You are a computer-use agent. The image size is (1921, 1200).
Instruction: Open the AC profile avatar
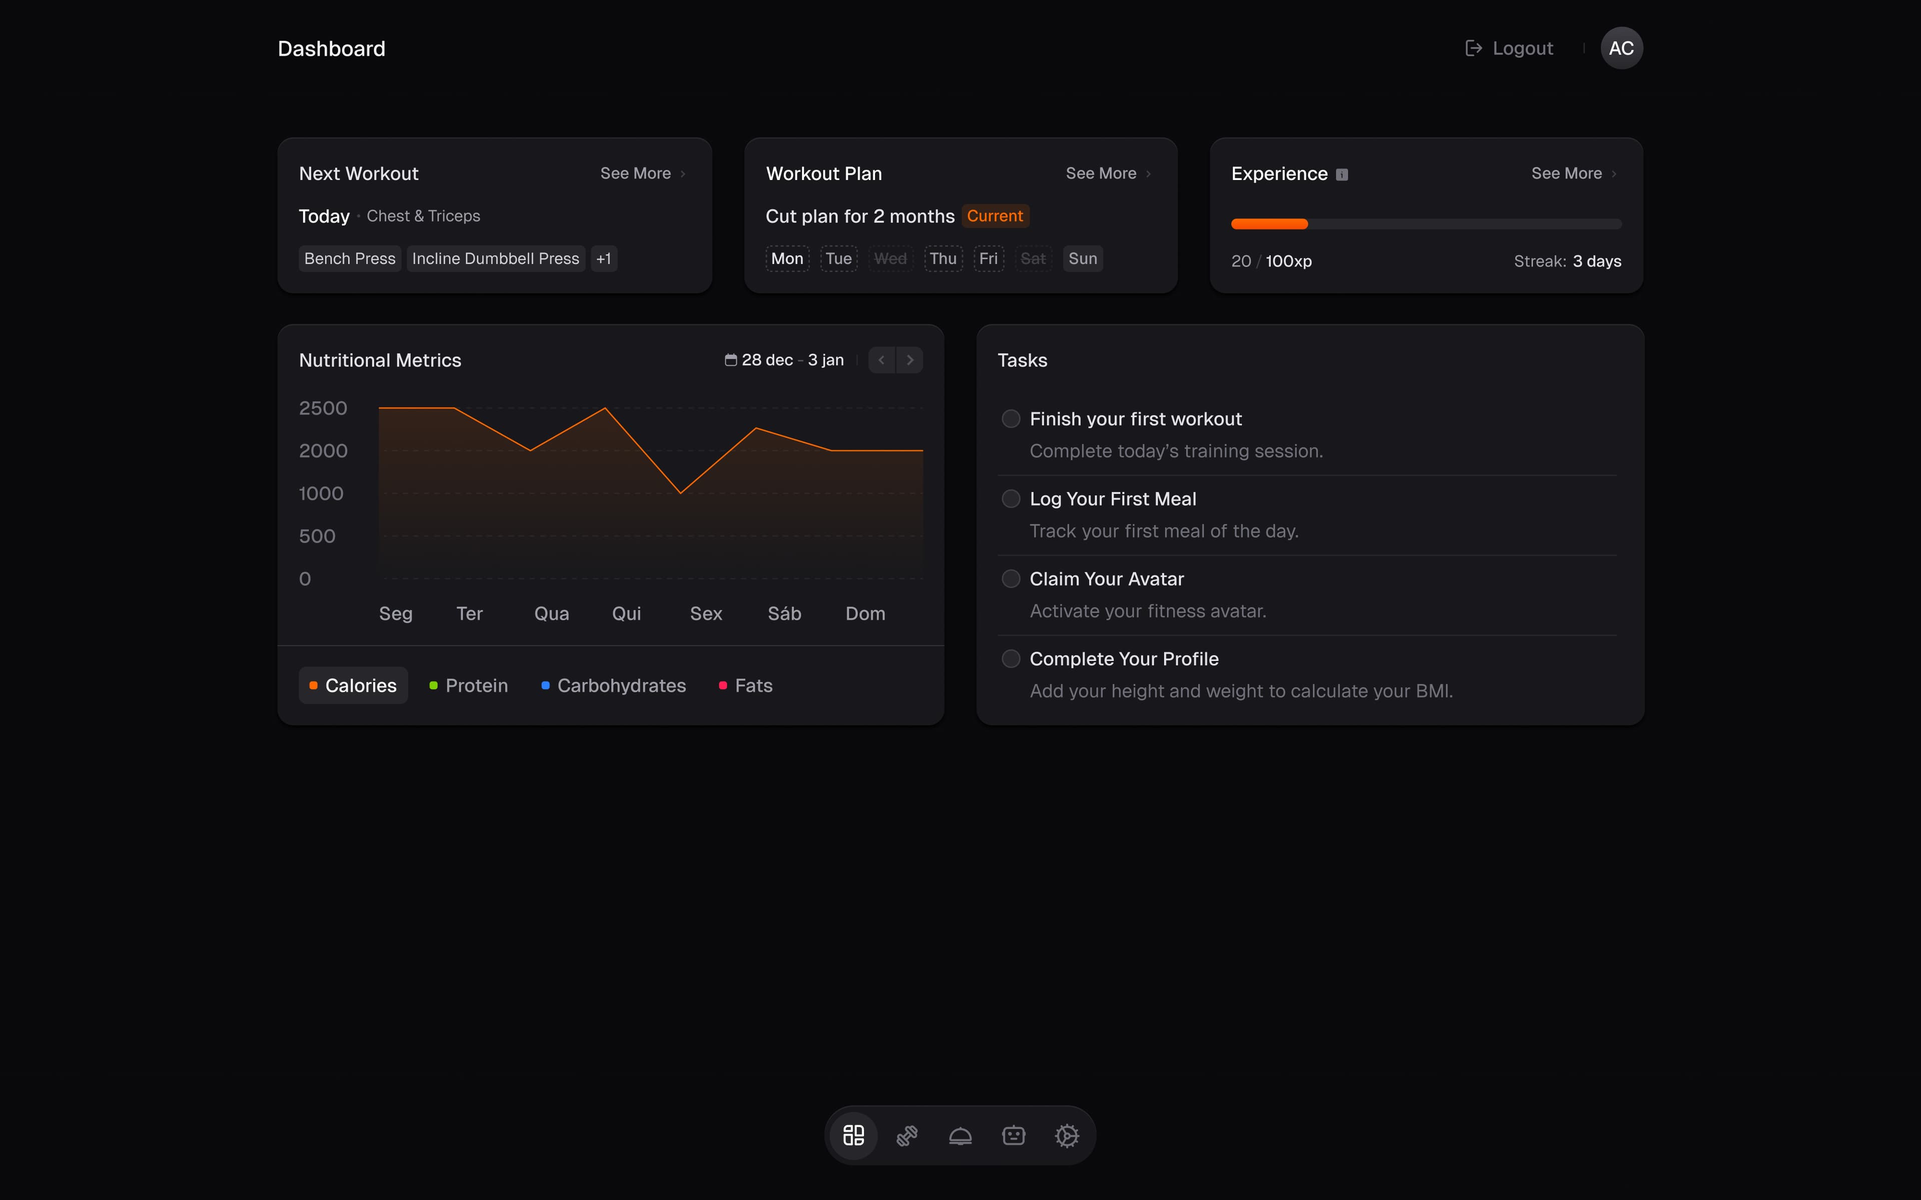click(x=1622, y=47)
